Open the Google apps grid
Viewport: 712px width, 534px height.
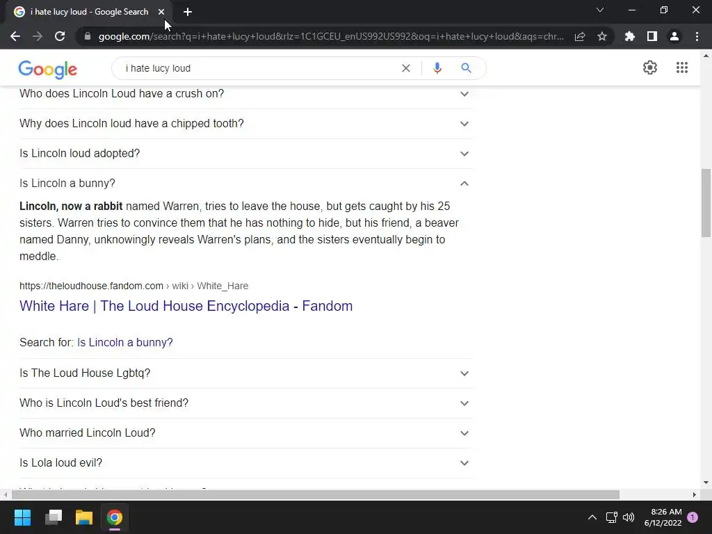click(681, 67)
